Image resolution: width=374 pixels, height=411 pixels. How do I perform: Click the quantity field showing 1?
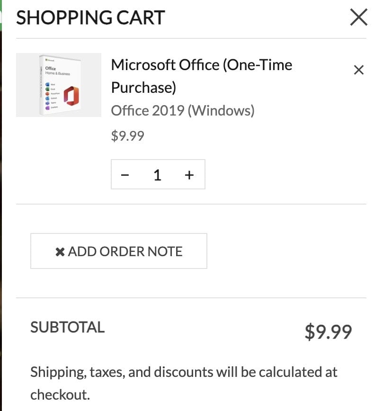[x=158, y=175]
